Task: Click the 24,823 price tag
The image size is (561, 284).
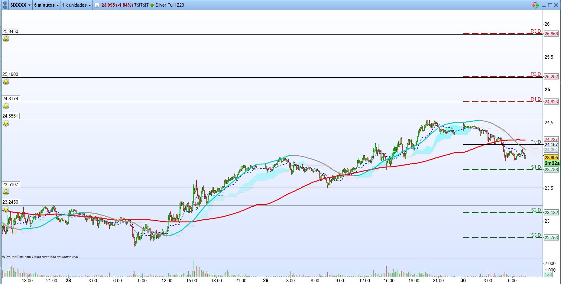Action: pos(551,102)
